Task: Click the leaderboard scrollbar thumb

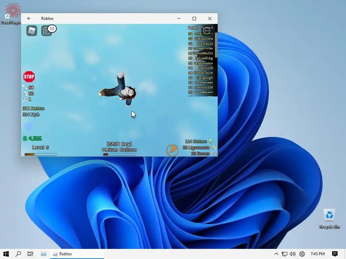Action: pos(216,45)
